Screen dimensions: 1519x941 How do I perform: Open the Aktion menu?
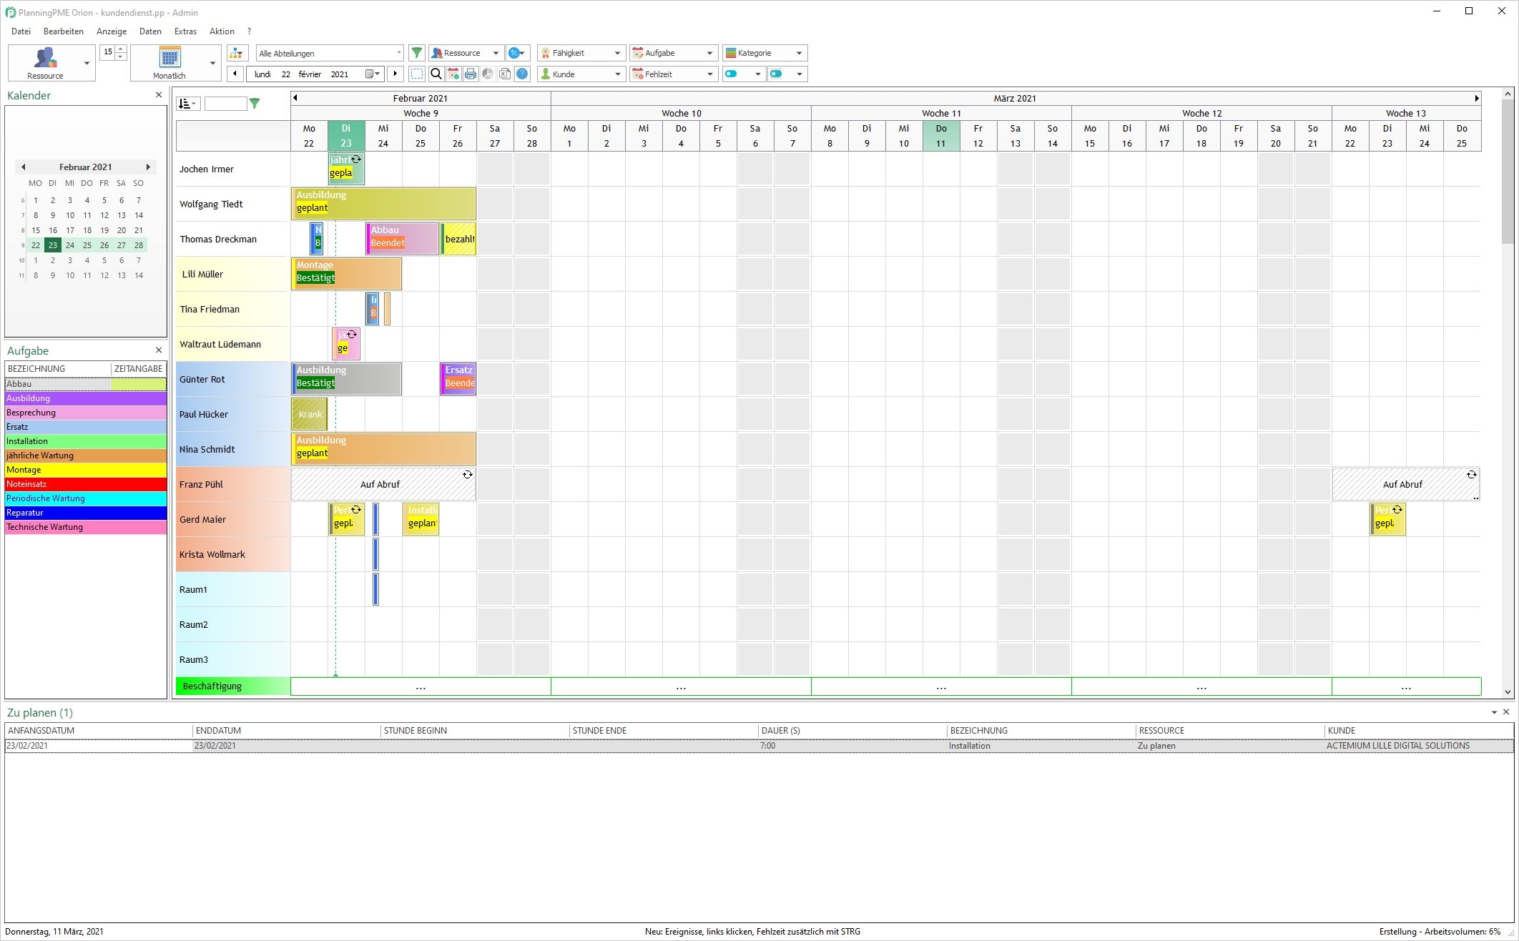(222, 31)
